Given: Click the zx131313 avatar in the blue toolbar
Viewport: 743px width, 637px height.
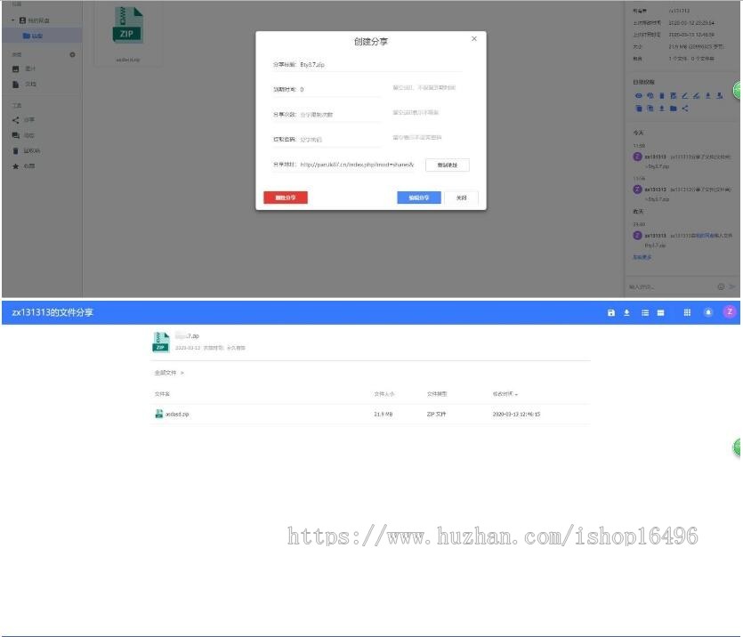Looking at the screenshot, I should 731,313.
